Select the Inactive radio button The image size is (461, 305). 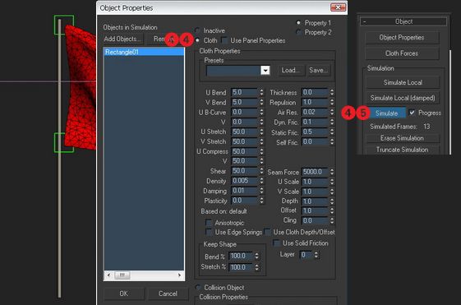click(x=197, y=30)
